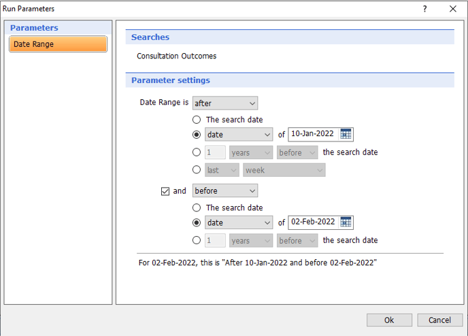Click the 02-Feb-2022 date input field

(313, 222)
